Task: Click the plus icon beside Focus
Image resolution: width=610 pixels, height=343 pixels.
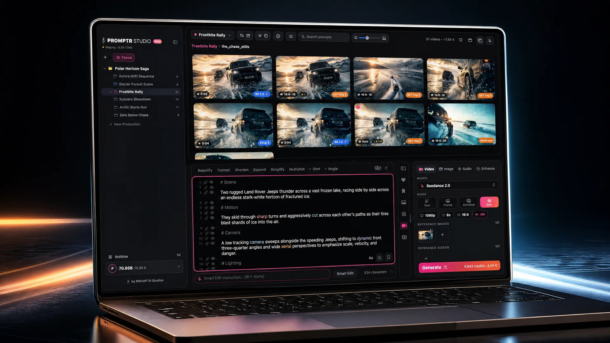Action: click(x=105, y=57)
